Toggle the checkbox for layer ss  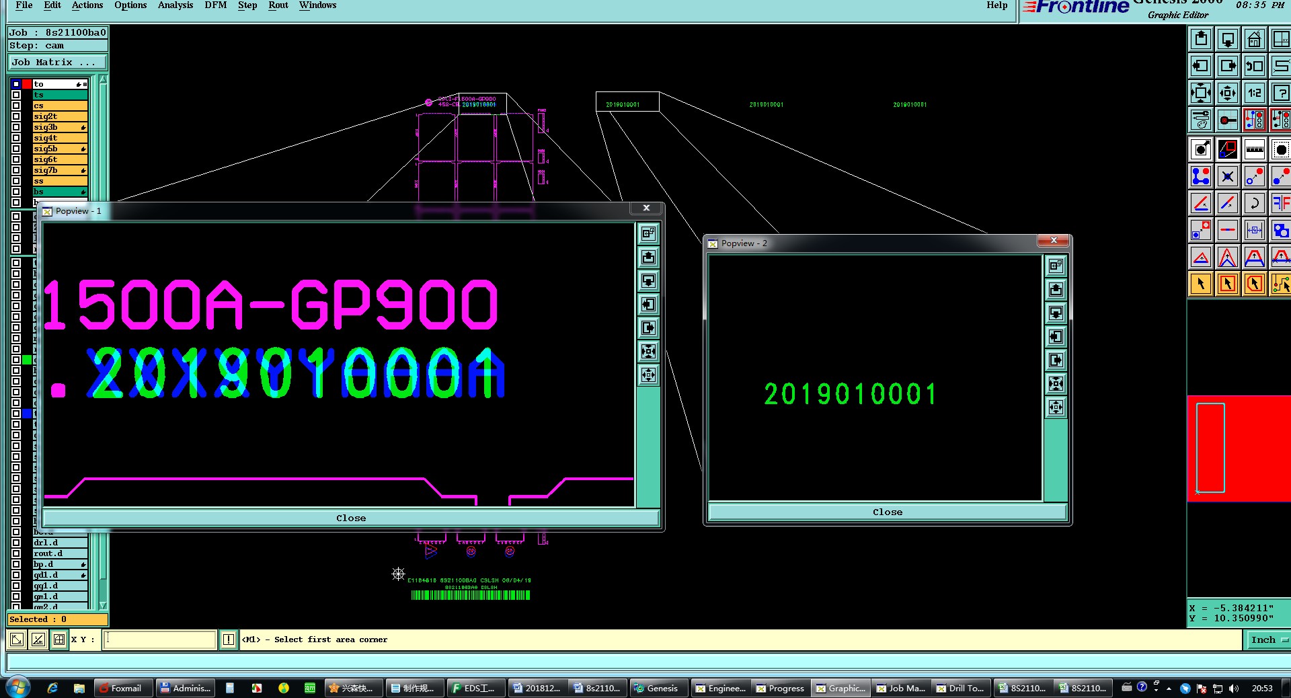point(16,181)
